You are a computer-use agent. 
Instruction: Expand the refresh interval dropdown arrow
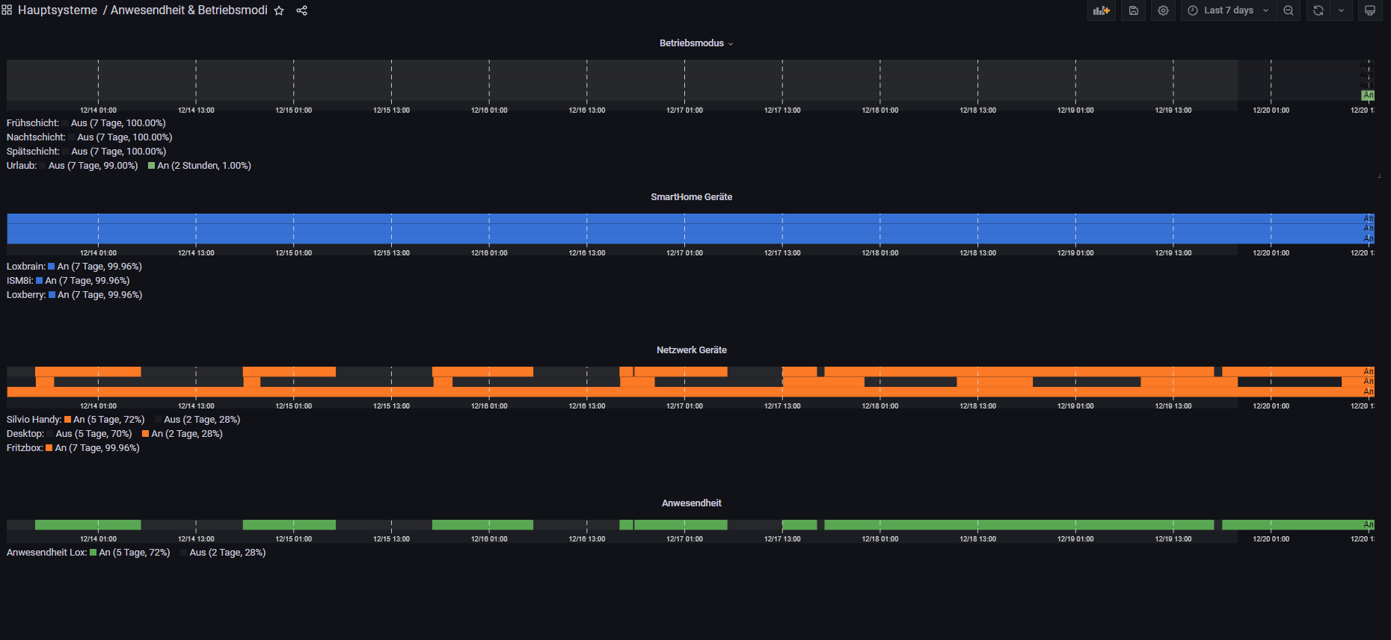point(1341,10)
